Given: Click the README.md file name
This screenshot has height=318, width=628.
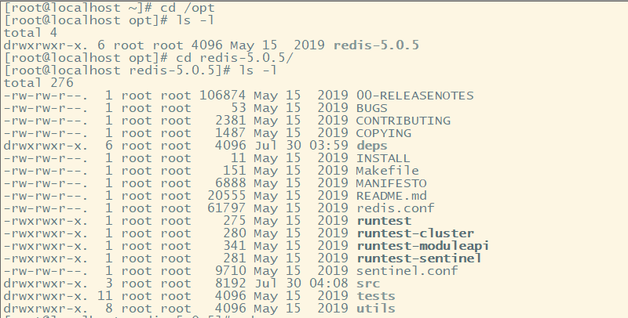Looking at the screenshot, I should point(391,196).
